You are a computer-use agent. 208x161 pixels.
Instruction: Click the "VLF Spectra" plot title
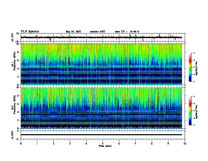tap(30, 32)
